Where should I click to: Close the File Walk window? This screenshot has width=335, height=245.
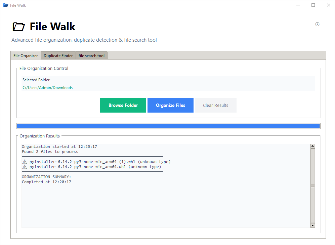click(x=328, y=5)
